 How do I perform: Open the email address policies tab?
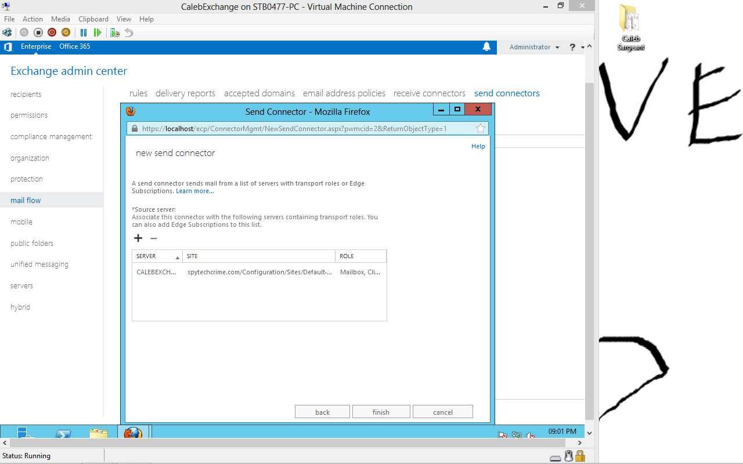344,93
